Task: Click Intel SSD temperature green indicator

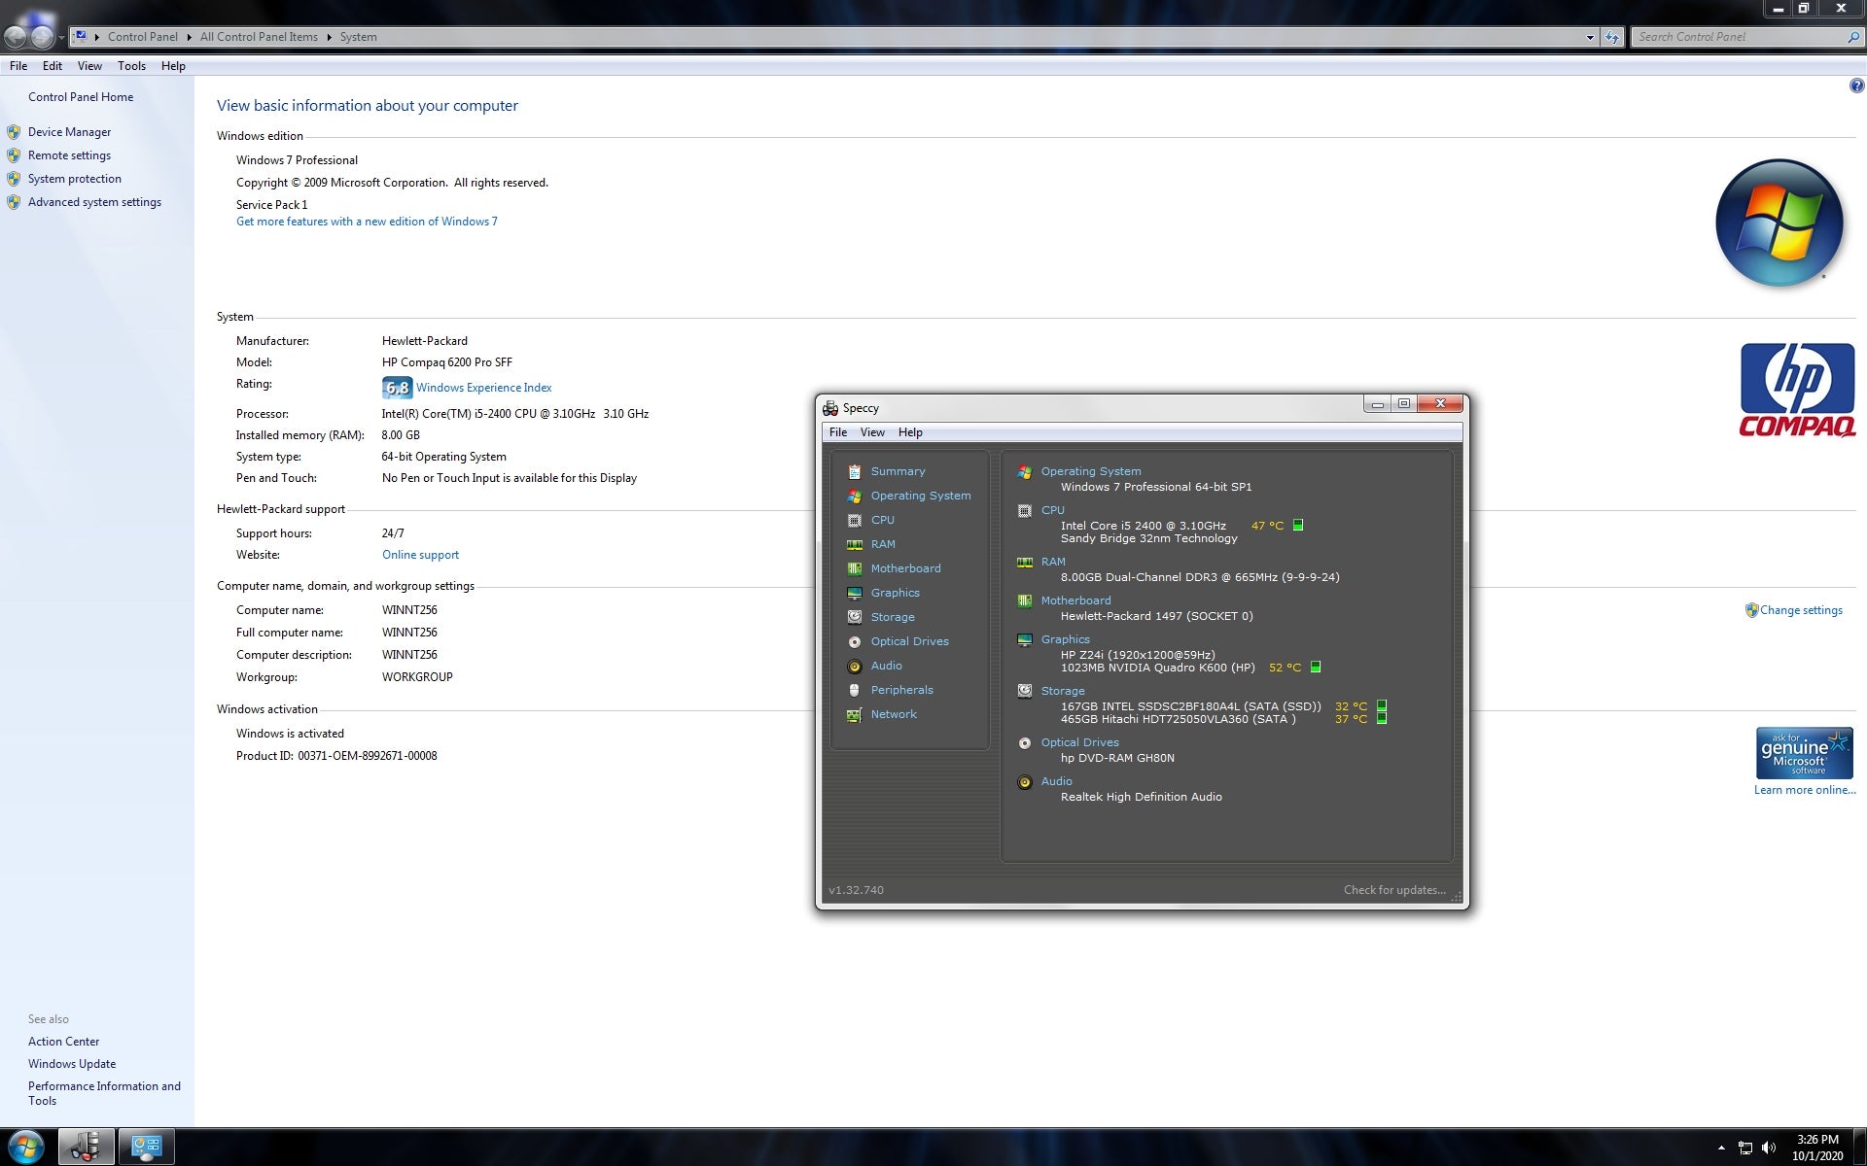Action: click(x=1381, y=705)
